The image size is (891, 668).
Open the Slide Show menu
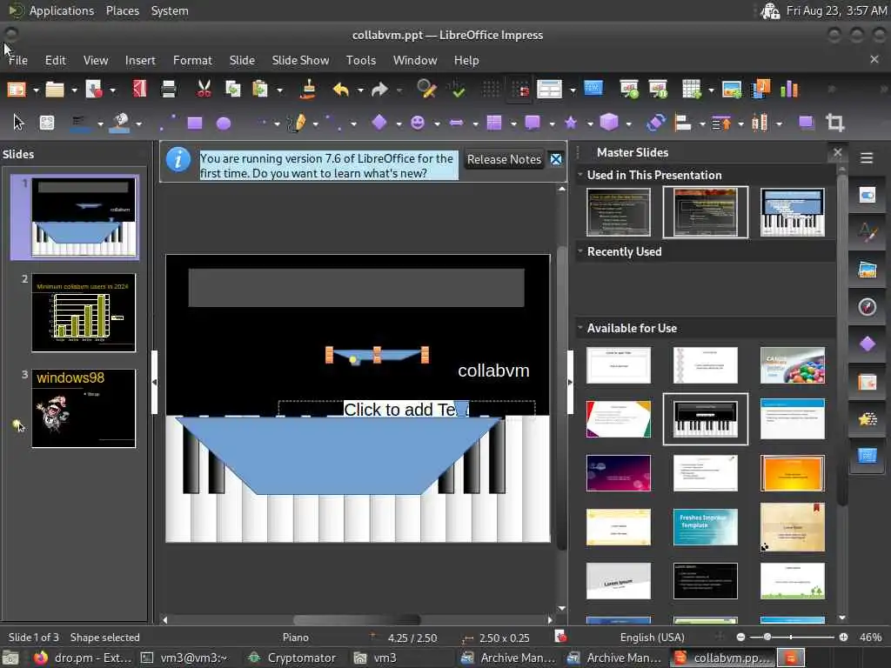pyautogui.click(x=300, y=60)
